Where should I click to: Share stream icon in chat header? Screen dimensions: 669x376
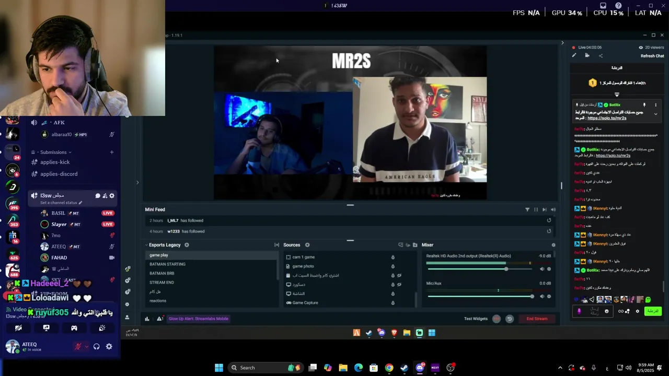point(601,55)
